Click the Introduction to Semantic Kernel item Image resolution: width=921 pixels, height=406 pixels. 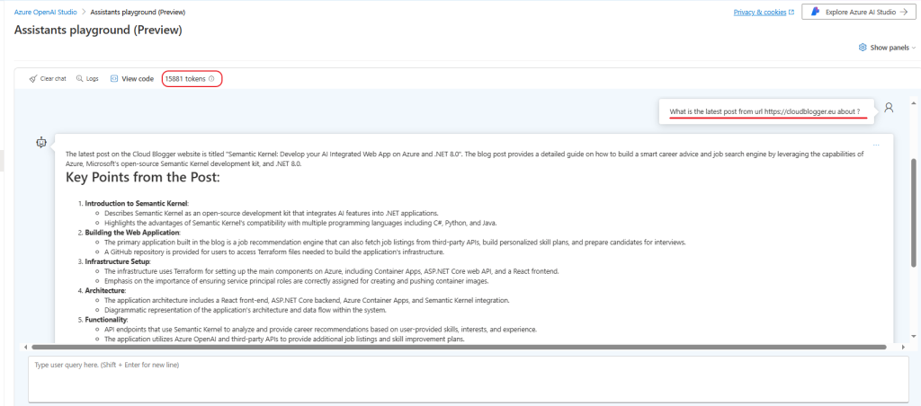coord(137,203)
